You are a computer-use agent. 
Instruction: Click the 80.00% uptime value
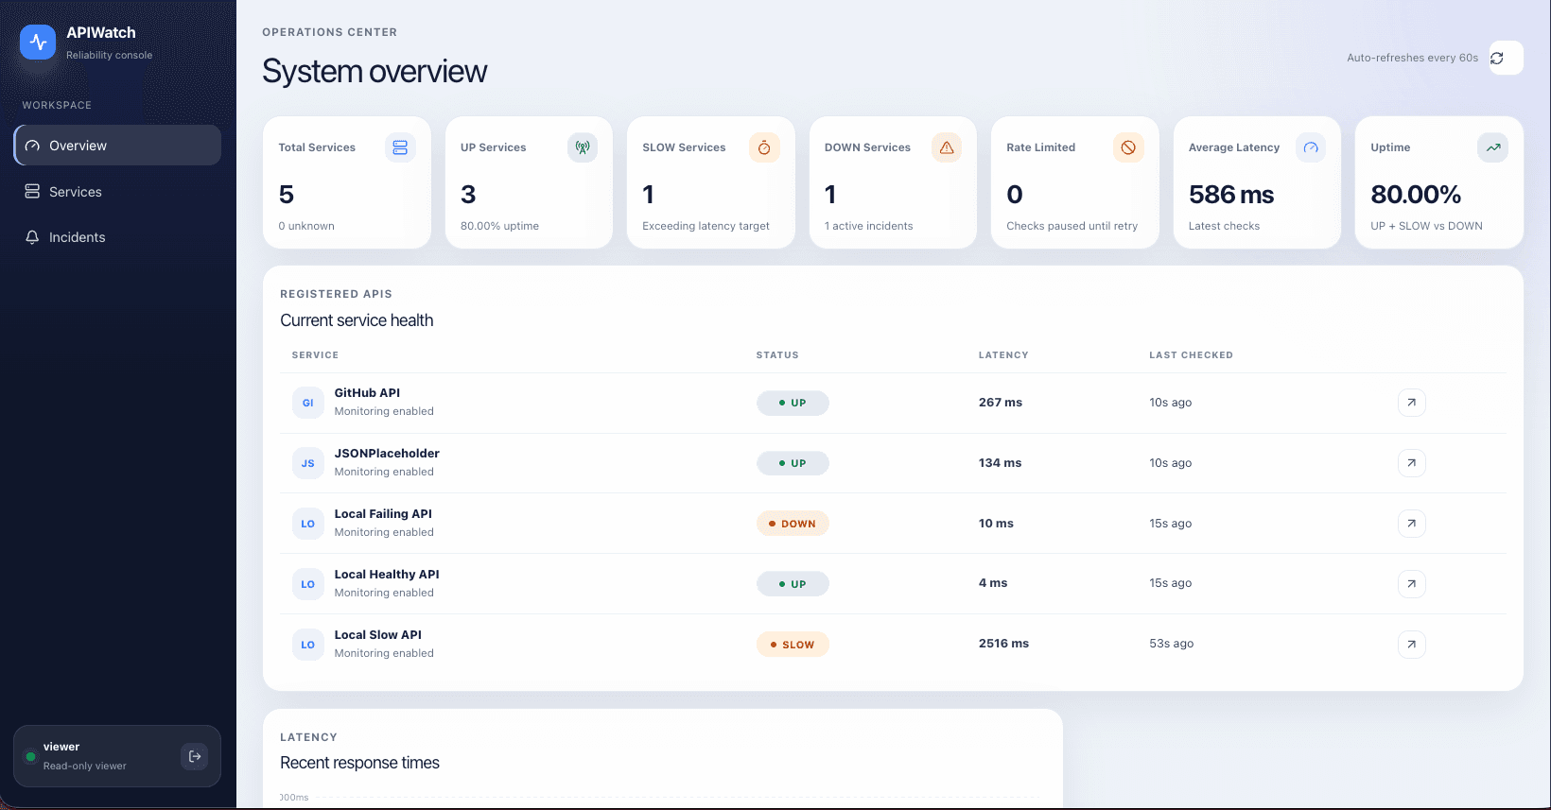click(1416, 195)
